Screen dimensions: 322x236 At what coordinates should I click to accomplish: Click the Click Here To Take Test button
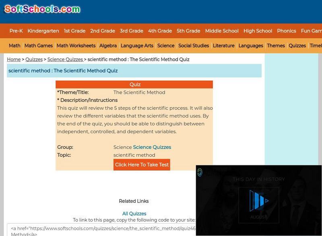142,165
